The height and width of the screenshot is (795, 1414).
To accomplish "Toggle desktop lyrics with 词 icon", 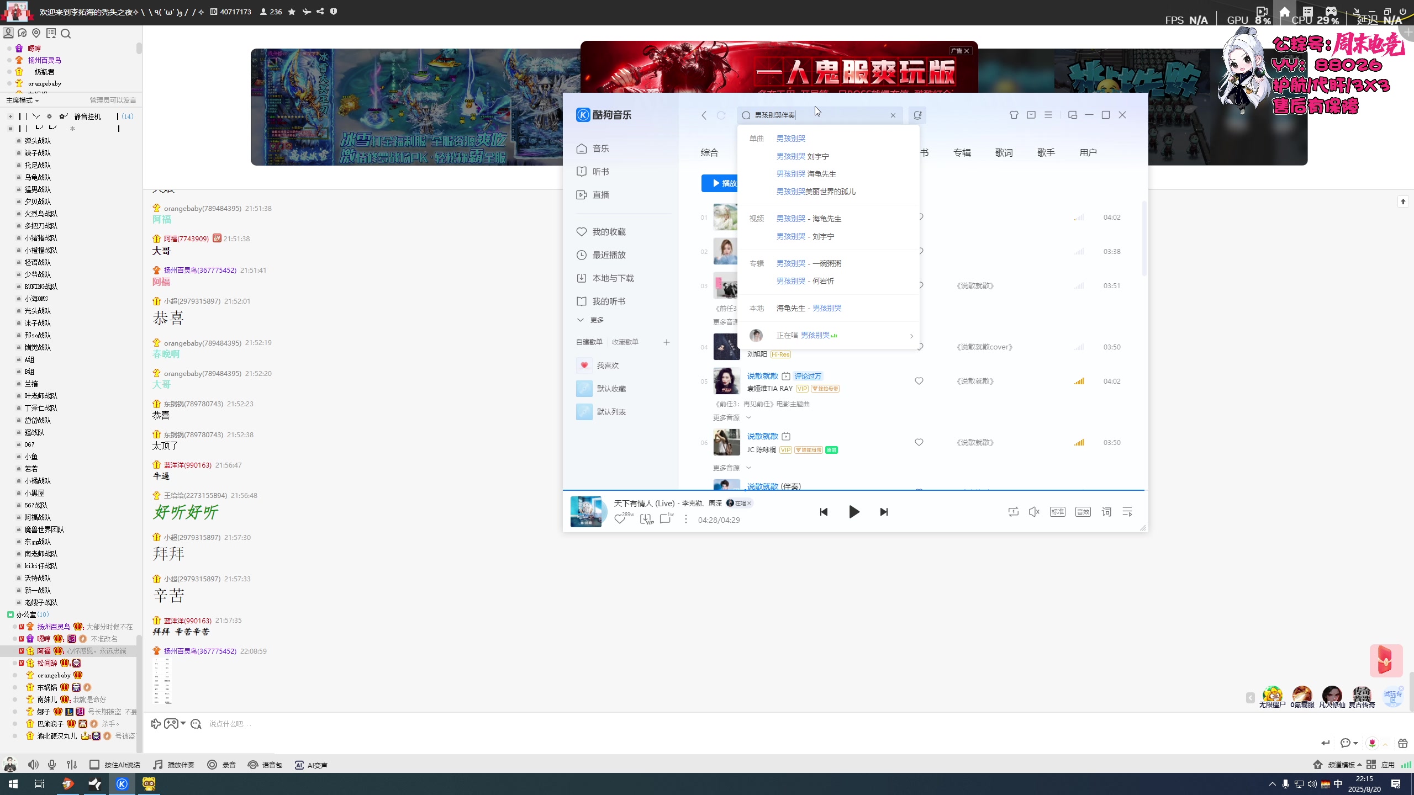I will pos(1106,512).
